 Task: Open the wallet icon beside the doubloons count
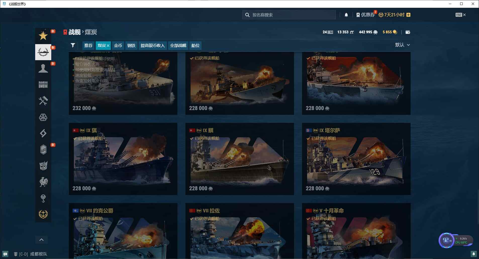pyautogui.click(x=408, y=32)
